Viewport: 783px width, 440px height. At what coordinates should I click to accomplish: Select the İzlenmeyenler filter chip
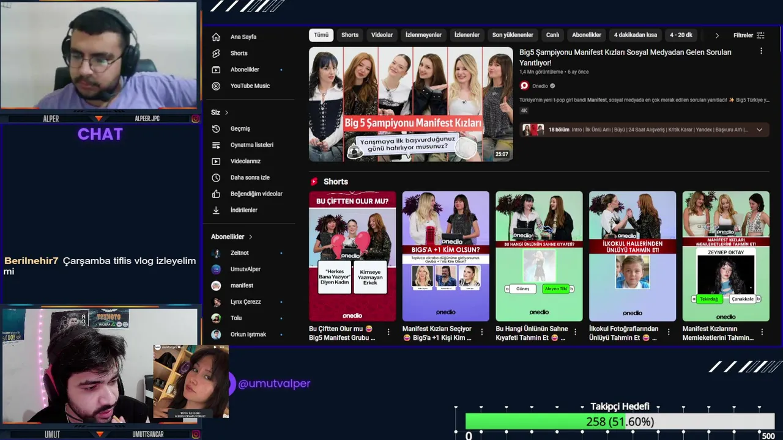(x=423, y=35)
